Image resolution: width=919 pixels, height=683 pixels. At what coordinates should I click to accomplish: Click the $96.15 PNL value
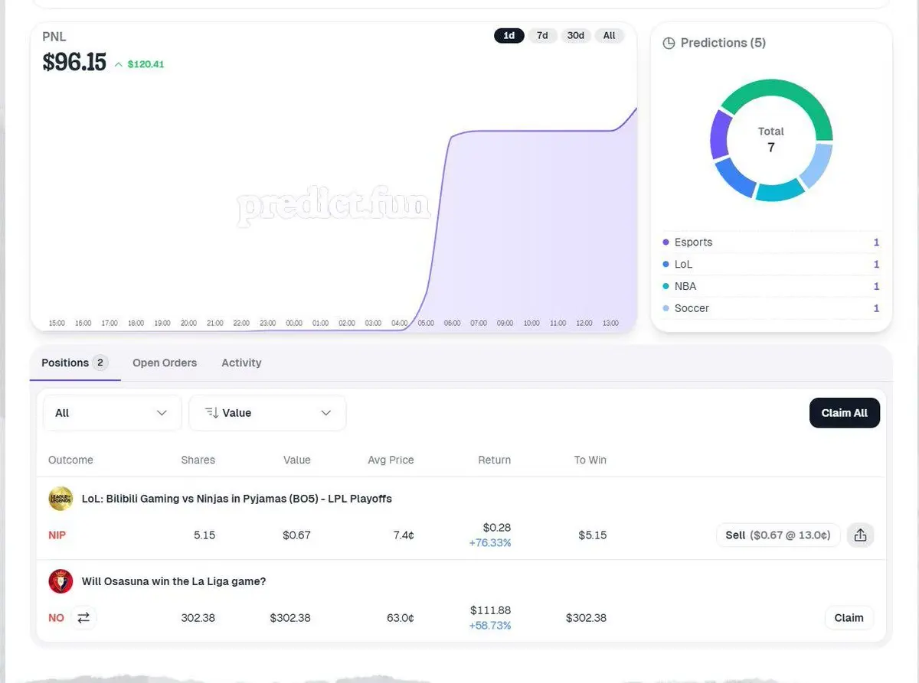point(74,62)
